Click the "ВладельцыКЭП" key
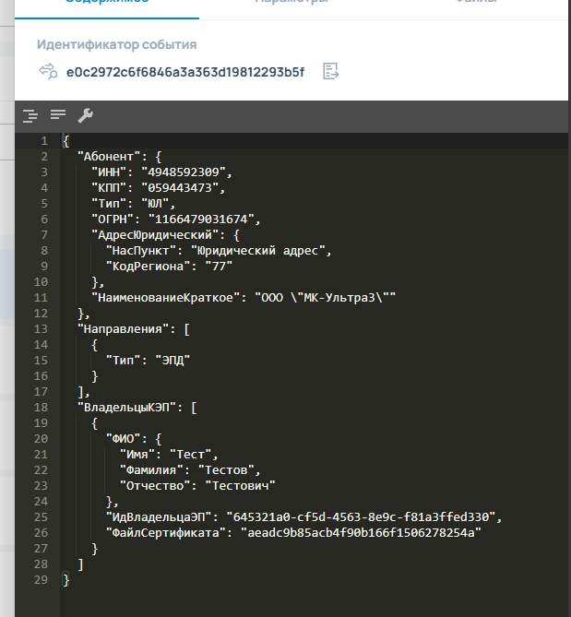This screenshot has height=617, width=571. coord(126,408)
